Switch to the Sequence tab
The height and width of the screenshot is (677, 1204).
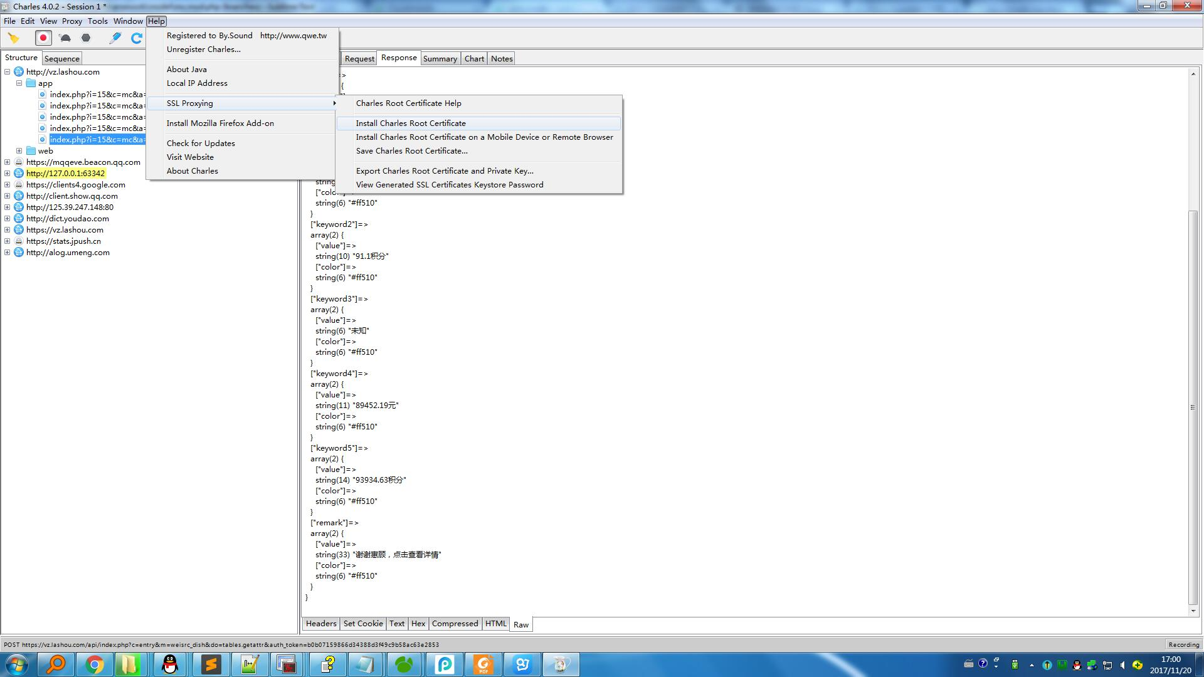click(62, 59)
